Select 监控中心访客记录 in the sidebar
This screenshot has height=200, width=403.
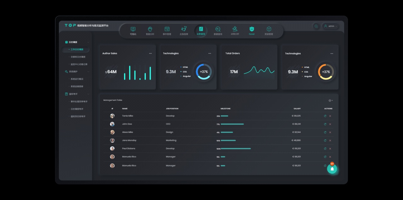pyautogui.click(x=79, y=64)
